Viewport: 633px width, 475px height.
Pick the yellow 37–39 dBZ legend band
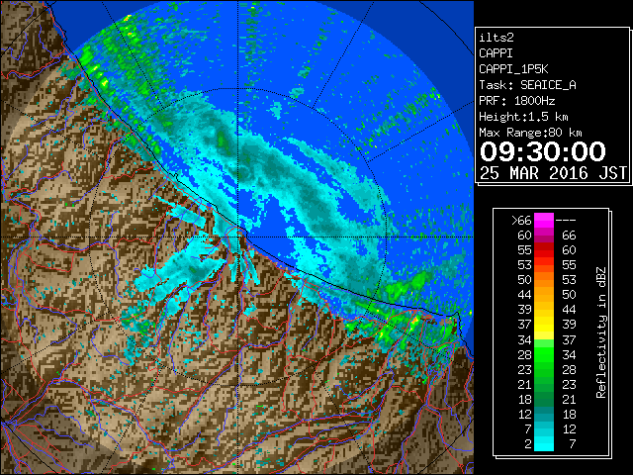tap(544, 325)
